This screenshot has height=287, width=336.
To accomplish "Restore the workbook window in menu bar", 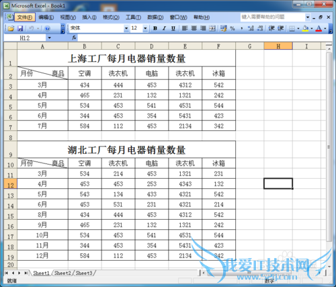I will [321, 17].
